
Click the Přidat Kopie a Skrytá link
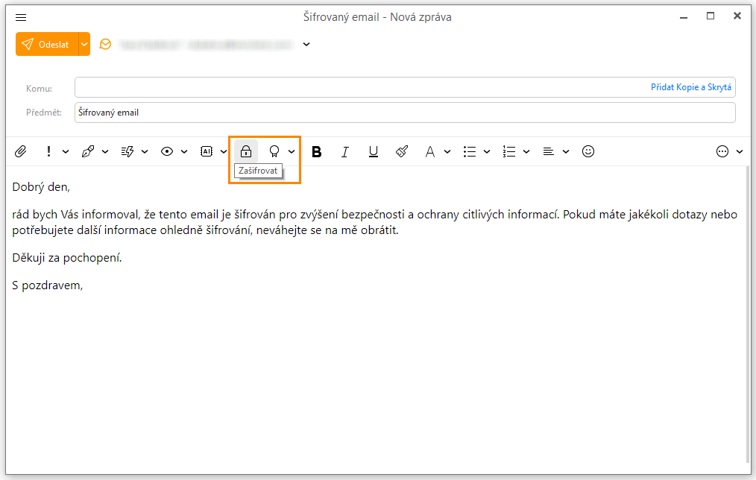[x=690, y=87]
